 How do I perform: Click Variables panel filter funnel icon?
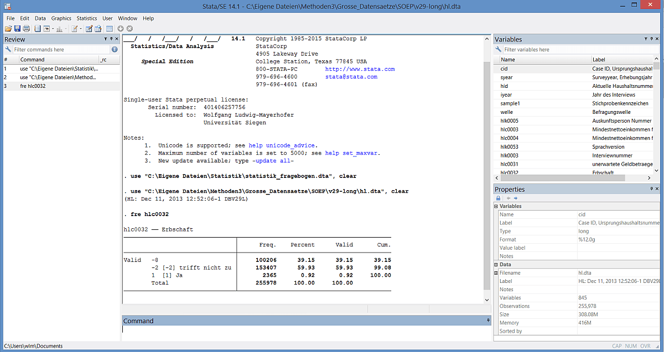647,39
